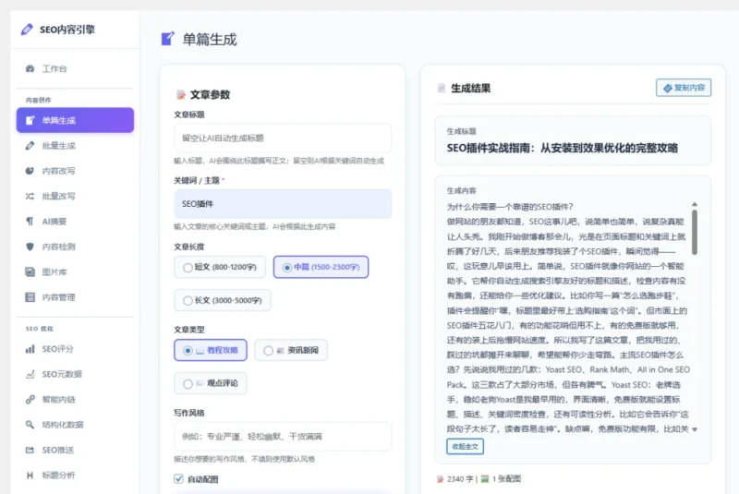Select 中篇 (1500-2500字) length option
Screen dimensions: 739x494
click(x=321, y=267)
